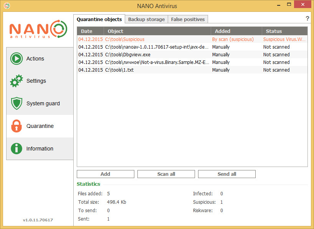314x229 pixels.
Task: Click the v1.0.11.70617 version text
Action: click(38, 220)
